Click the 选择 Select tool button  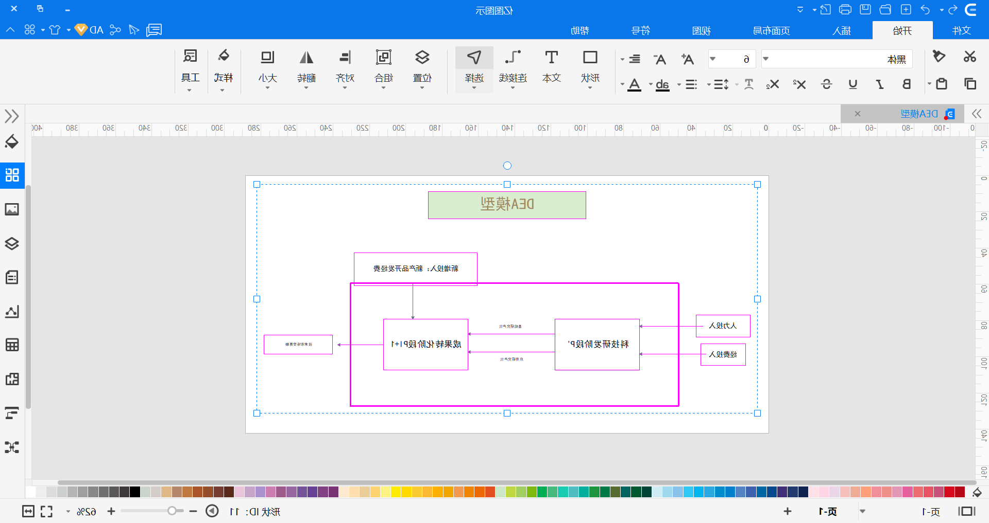coord(474,69)
